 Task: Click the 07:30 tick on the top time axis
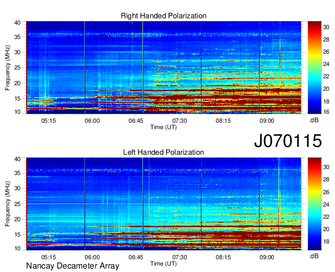pos(179,121)
